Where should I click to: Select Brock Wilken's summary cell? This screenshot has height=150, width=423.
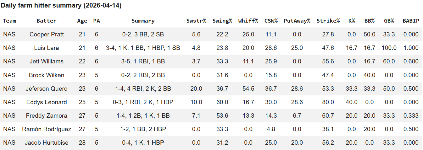point(143,75)
